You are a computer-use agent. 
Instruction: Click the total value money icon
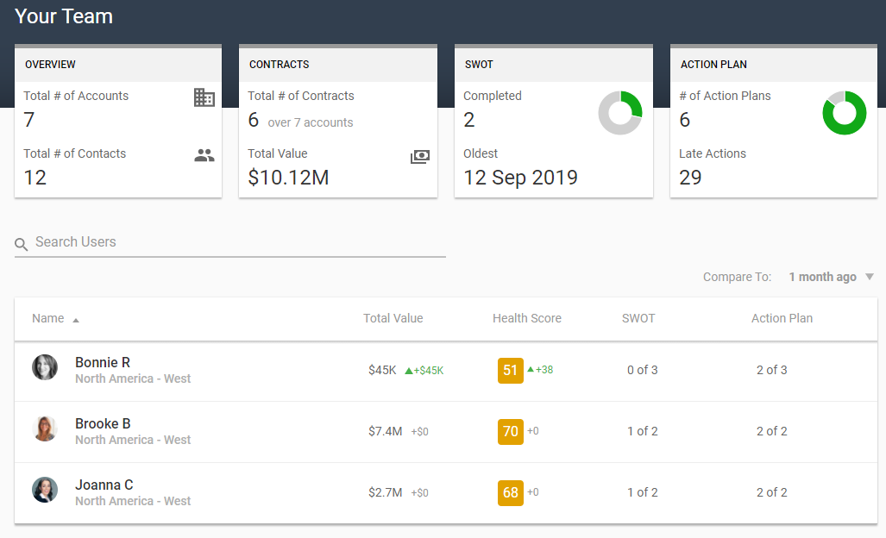point(419,157)
